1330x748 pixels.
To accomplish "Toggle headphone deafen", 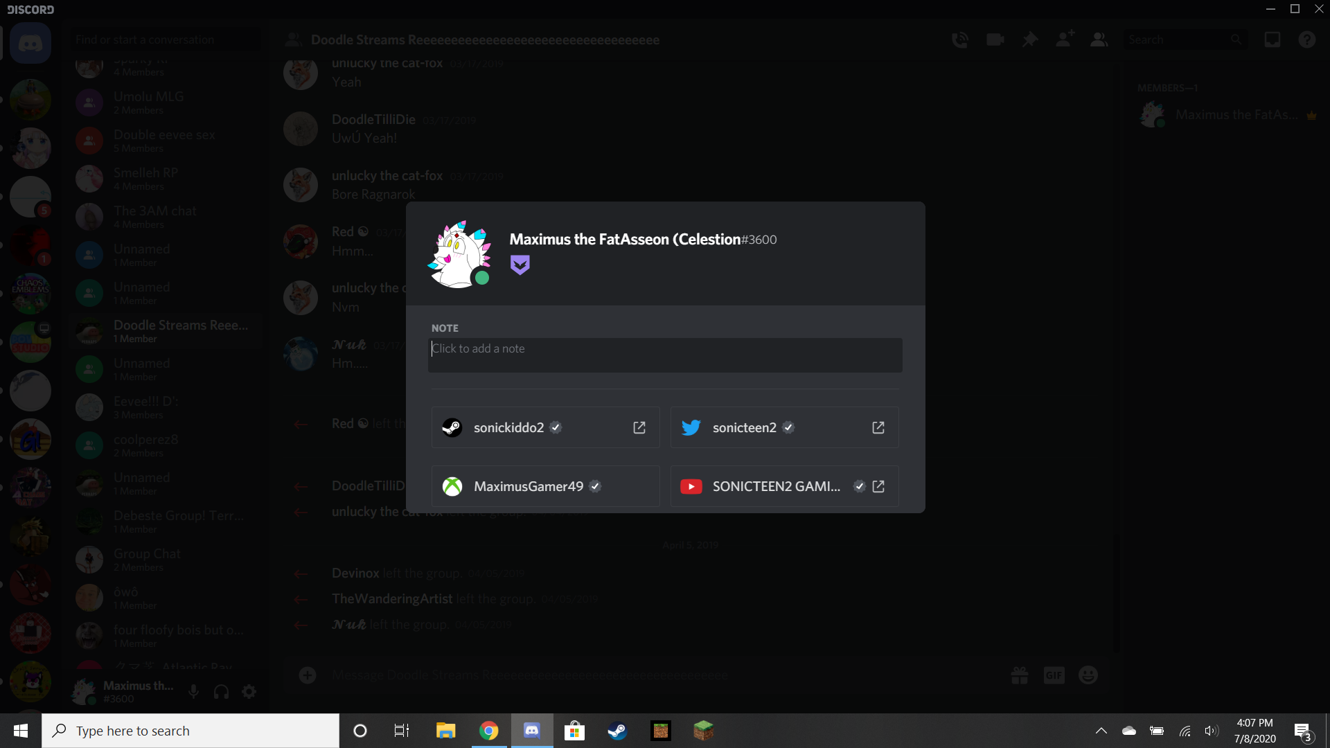I will [x=222, y=691].
